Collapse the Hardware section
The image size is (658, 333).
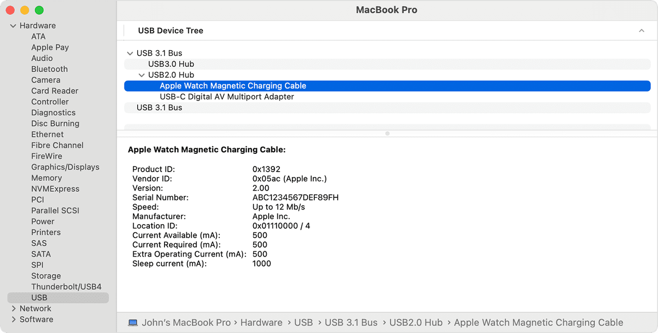[x=13, y=25]
